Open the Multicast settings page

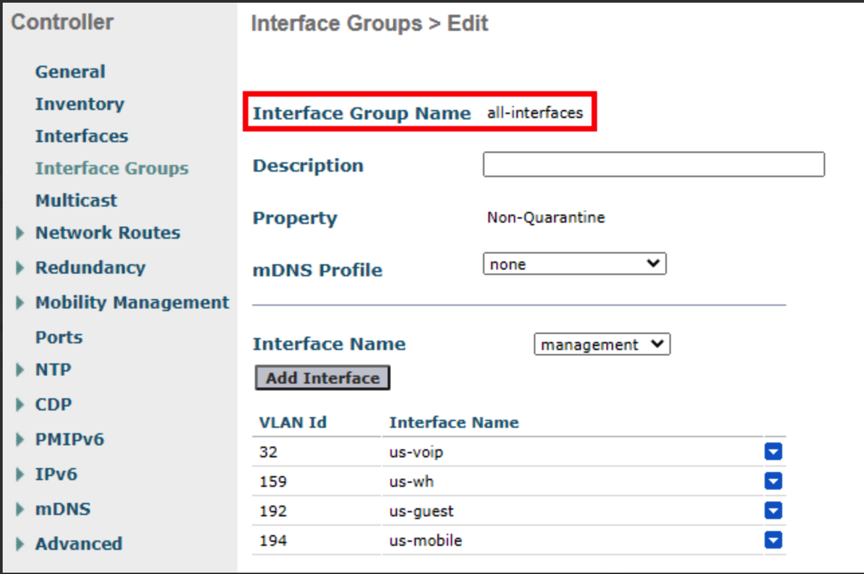click(x=76, y=200)
